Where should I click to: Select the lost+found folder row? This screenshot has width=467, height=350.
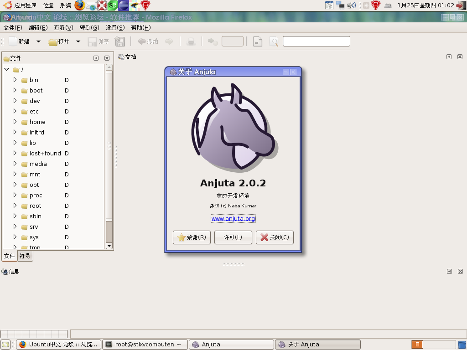(54, 153)
